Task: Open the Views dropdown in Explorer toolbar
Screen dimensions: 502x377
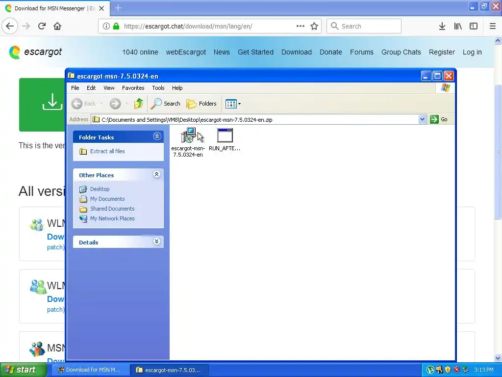Action: [233, 104]
